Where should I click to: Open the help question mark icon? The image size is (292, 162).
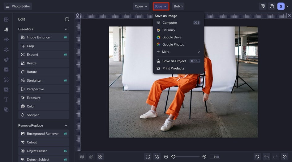272,6
